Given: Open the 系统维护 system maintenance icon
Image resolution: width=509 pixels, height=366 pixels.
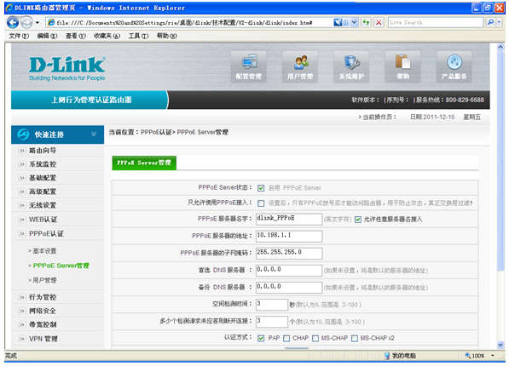Looking at the screenshot, I should pyautogui.click(x=351, y=66).
